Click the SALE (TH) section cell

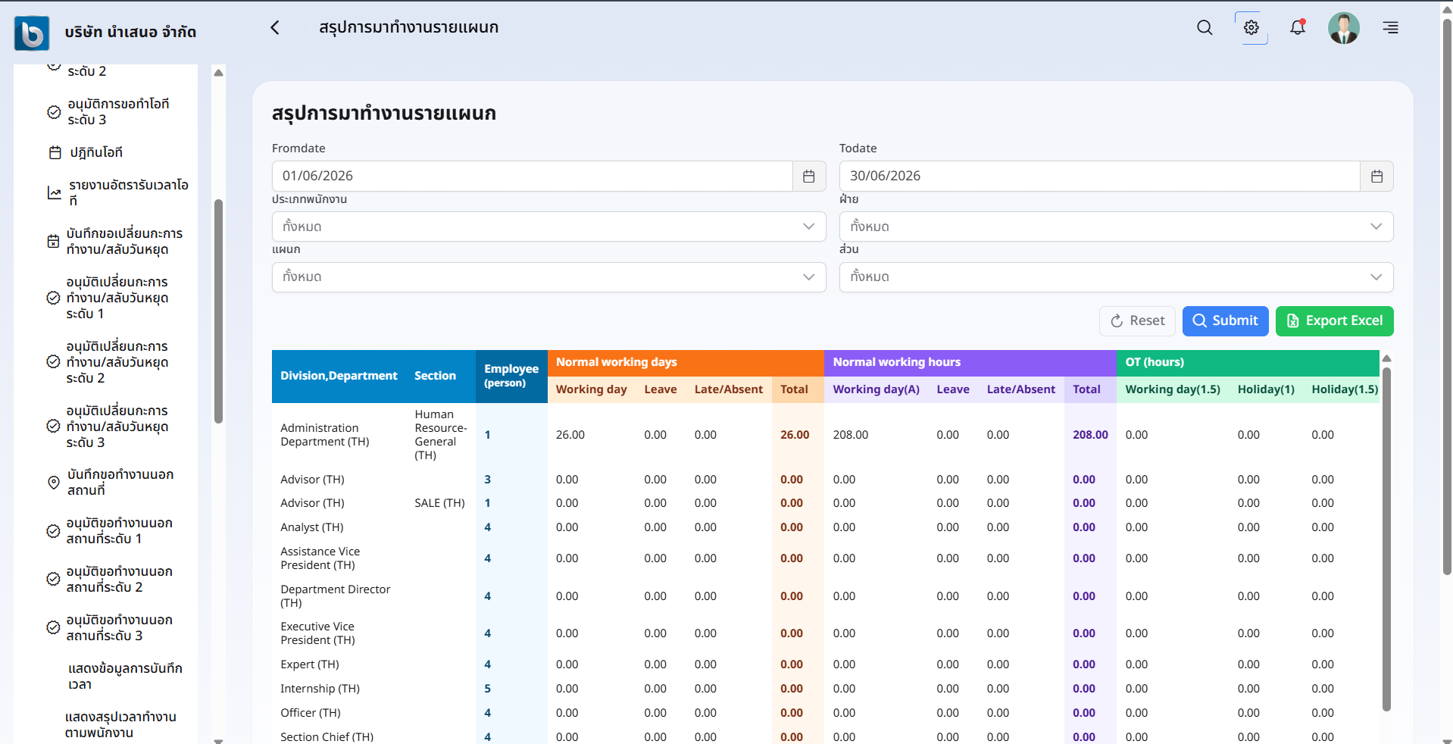pyautogui.click(x=439, y=503)
